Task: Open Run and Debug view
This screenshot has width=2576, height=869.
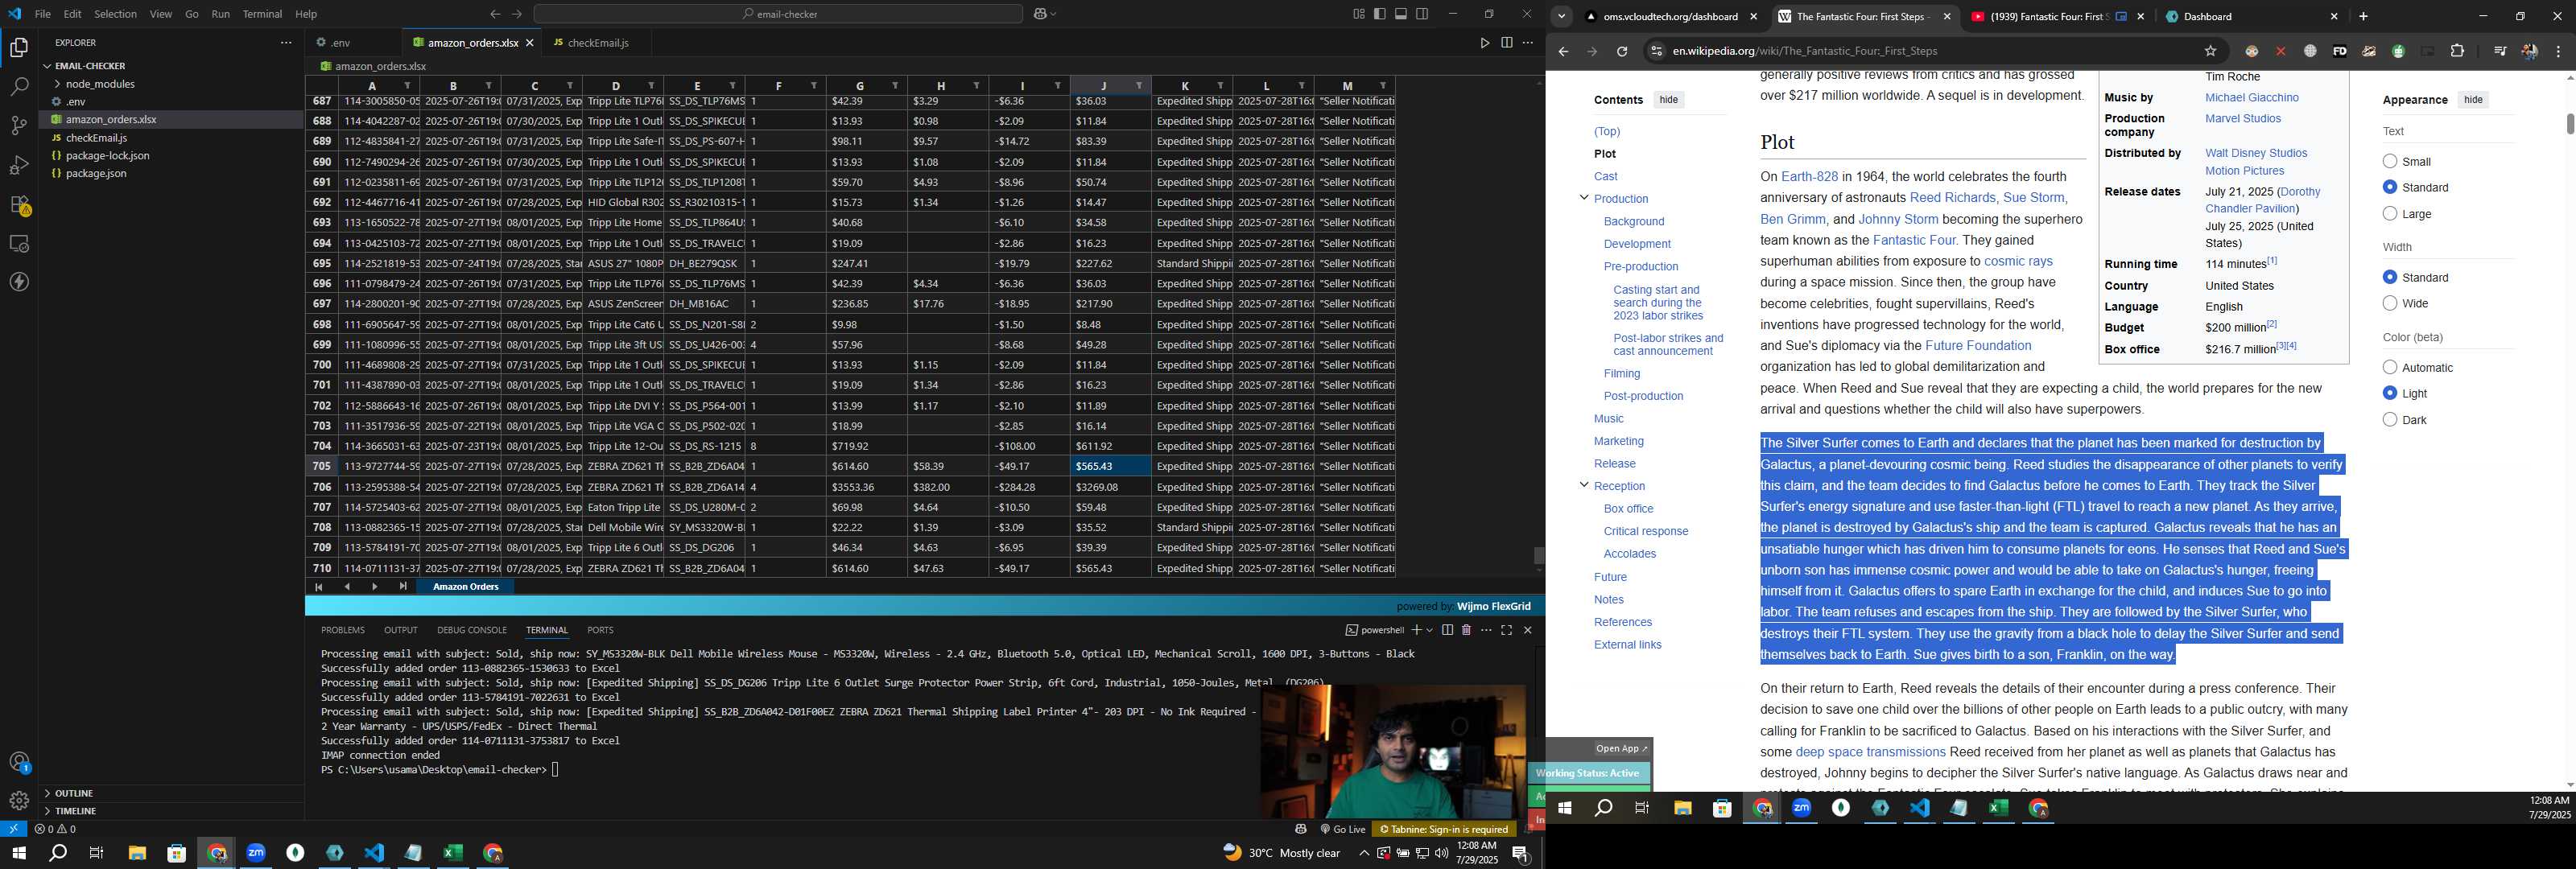Action: coord(19,165)
